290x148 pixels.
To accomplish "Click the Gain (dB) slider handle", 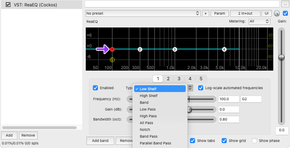I will (x=189, y=109).
